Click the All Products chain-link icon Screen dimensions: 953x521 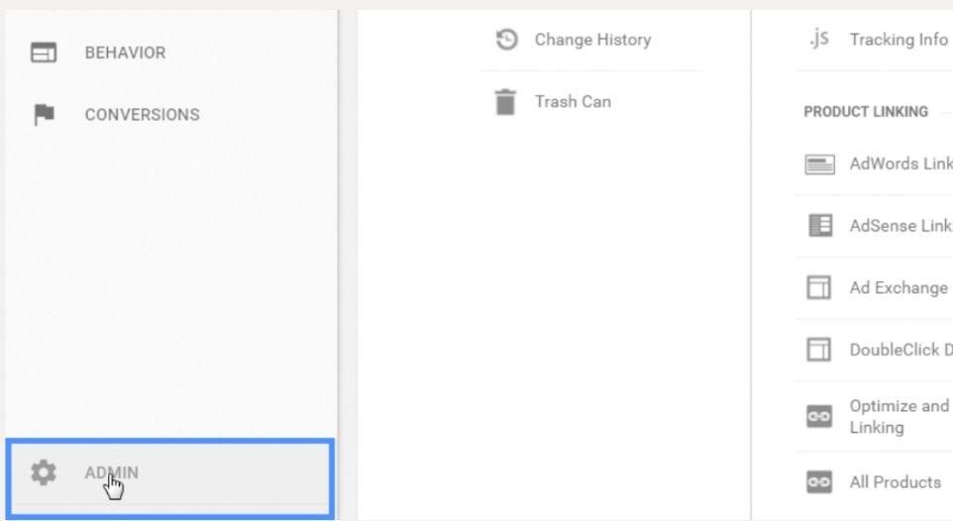click(x=819, y=482)
